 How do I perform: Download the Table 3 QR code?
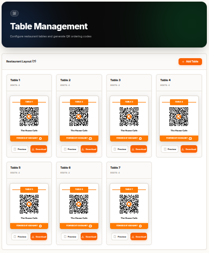point(138,149)
